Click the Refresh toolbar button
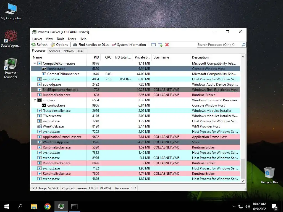 39,45
